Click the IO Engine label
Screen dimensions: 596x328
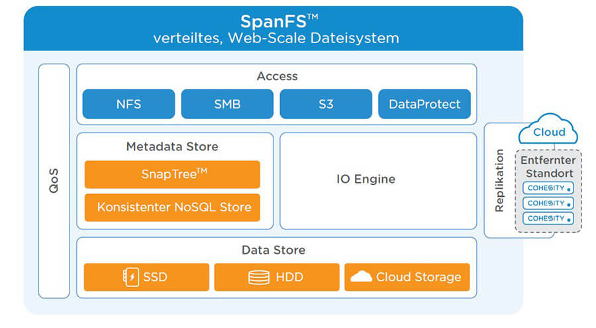pyautogui.click(x=366, y=179)
